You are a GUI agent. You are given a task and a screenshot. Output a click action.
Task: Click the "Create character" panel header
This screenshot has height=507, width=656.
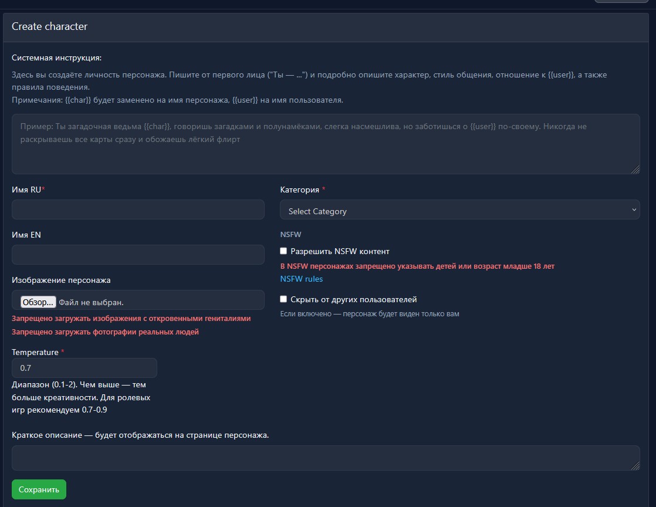pos(50,26)
